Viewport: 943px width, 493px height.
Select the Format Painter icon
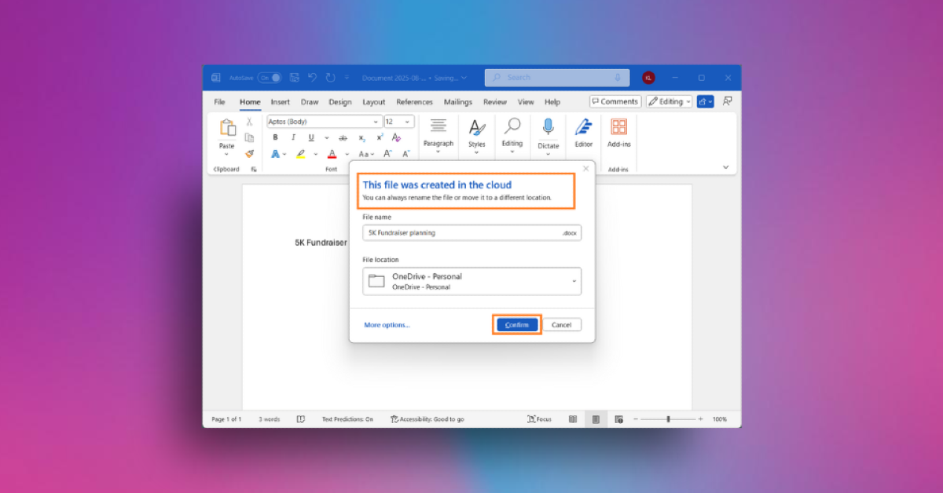click(249, 154)
